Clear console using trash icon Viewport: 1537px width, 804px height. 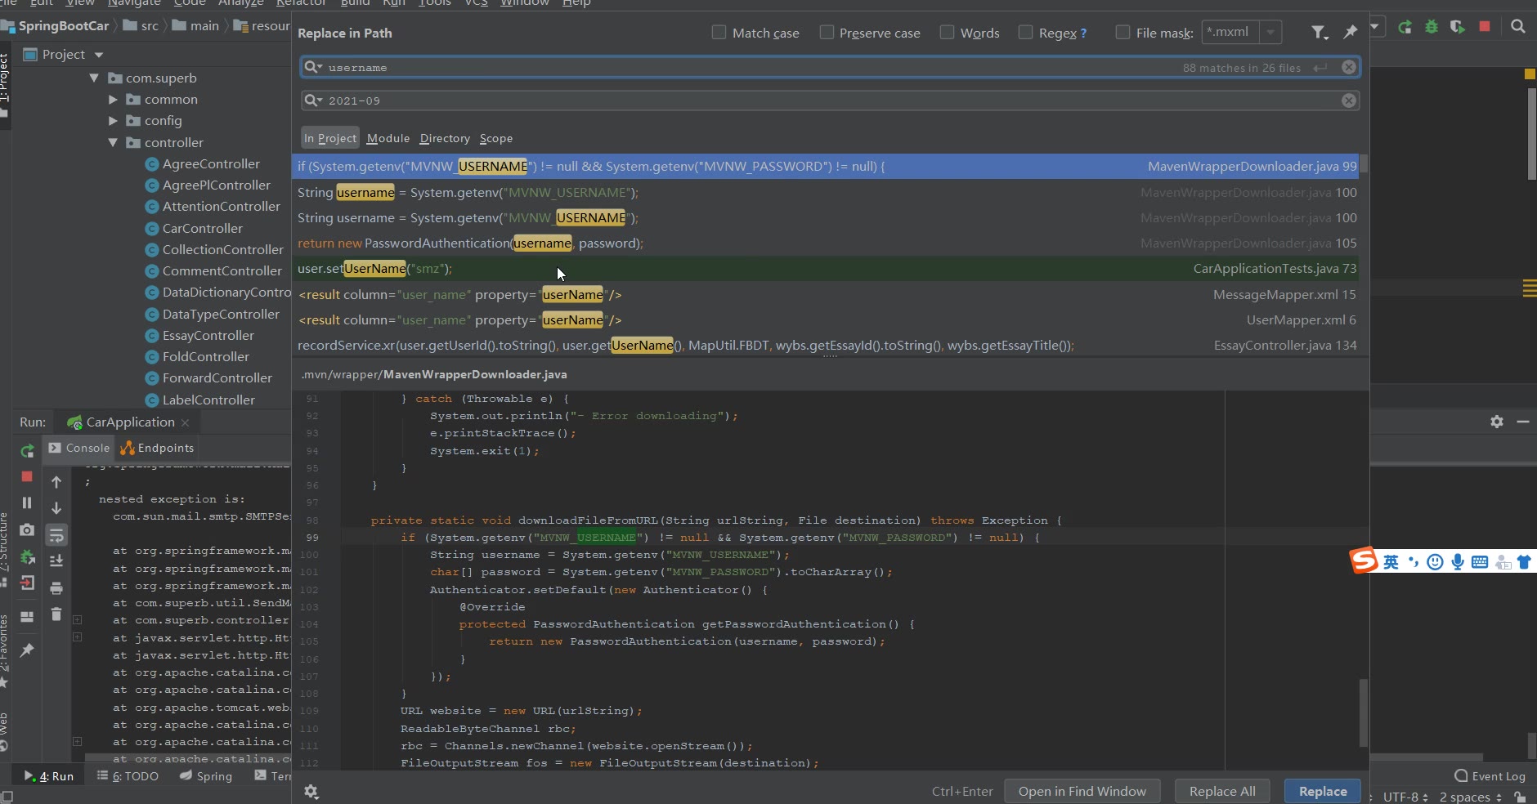point(56,614)
